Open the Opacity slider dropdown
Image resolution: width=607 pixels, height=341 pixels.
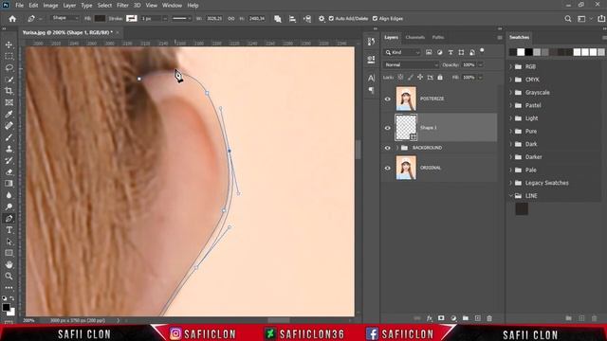pyautogui.click(x=481, y=65)
